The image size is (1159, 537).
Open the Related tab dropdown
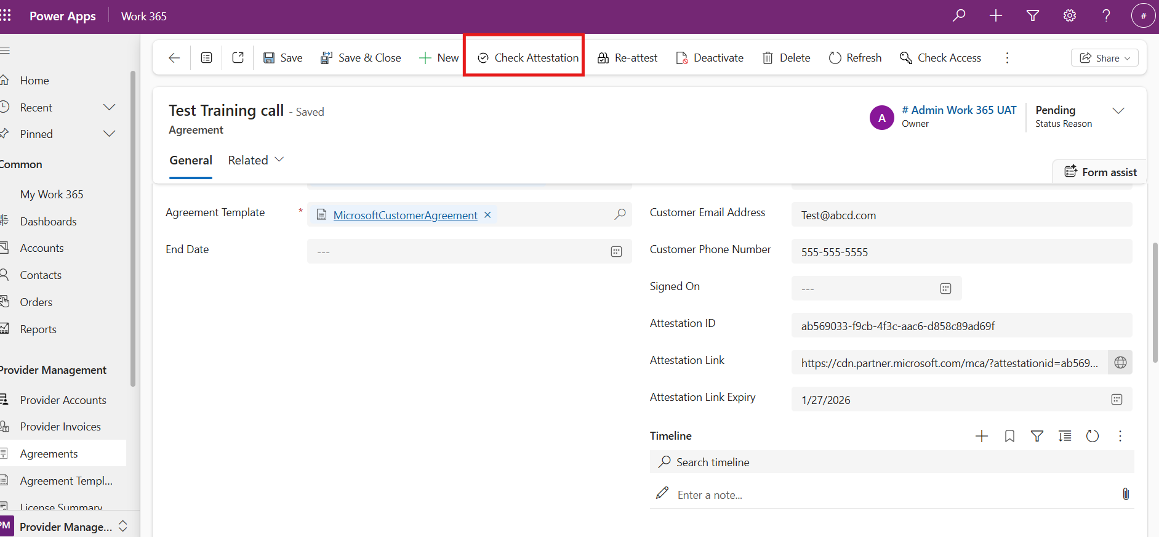pos(256,161)
